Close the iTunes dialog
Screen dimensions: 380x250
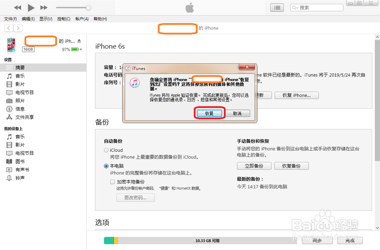pyautogui.click(x=247, y=67)
